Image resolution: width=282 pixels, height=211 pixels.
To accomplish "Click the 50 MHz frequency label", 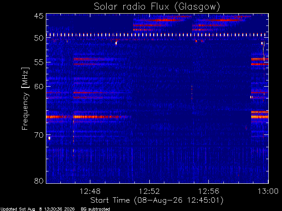I will [x=39, y=38].
